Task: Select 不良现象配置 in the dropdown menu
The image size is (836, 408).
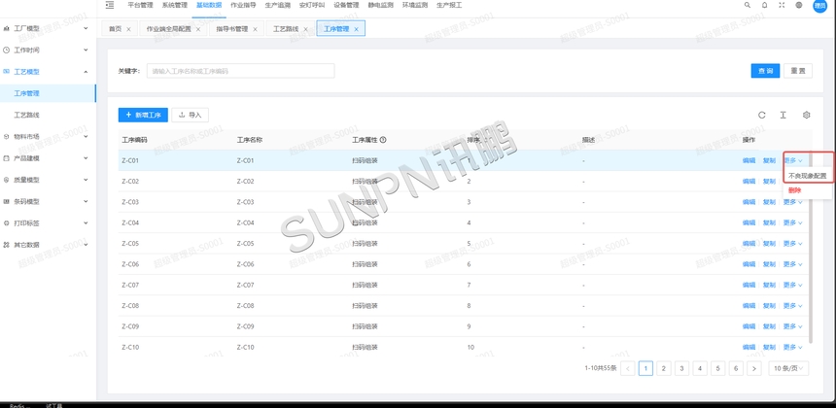Action: pyautogui.click(x=807, y=175)
